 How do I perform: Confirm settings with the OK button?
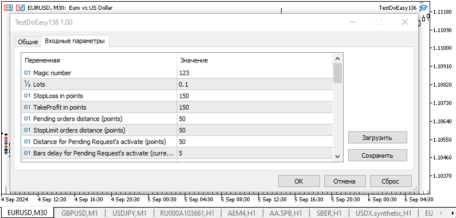tap(299, 181)
